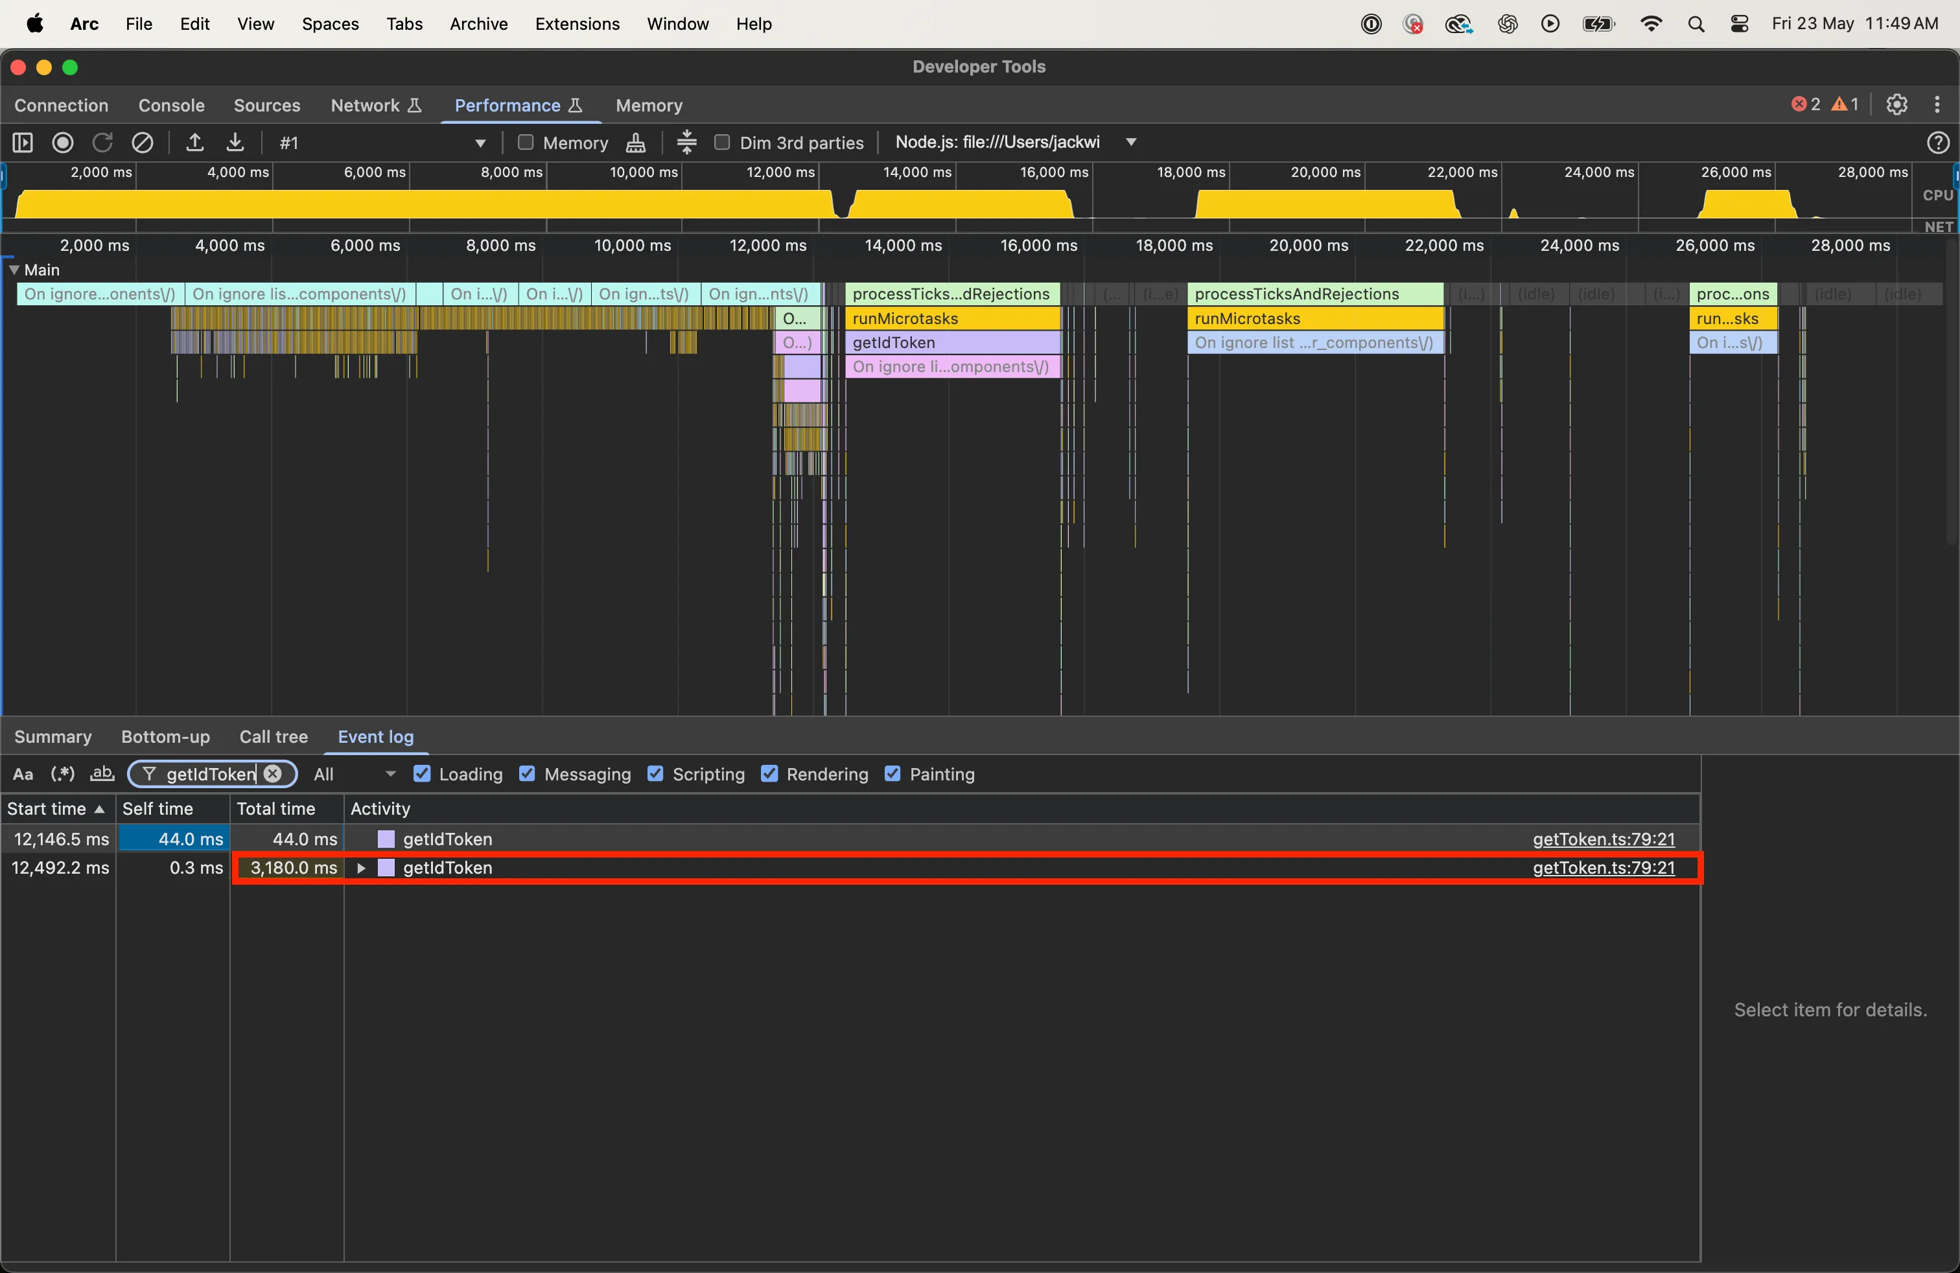The width and height of the screenshot is (1960, 1273).
Task: Click the red errors count badge
Action: coord(1805,104)
